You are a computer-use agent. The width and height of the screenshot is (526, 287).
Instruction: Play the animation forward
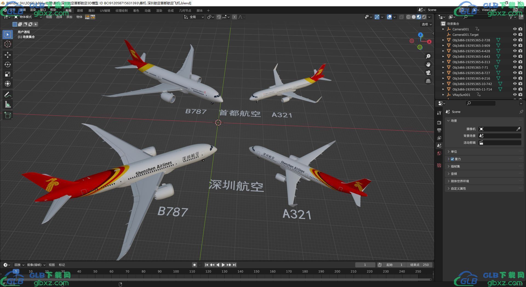click(223, 265)
